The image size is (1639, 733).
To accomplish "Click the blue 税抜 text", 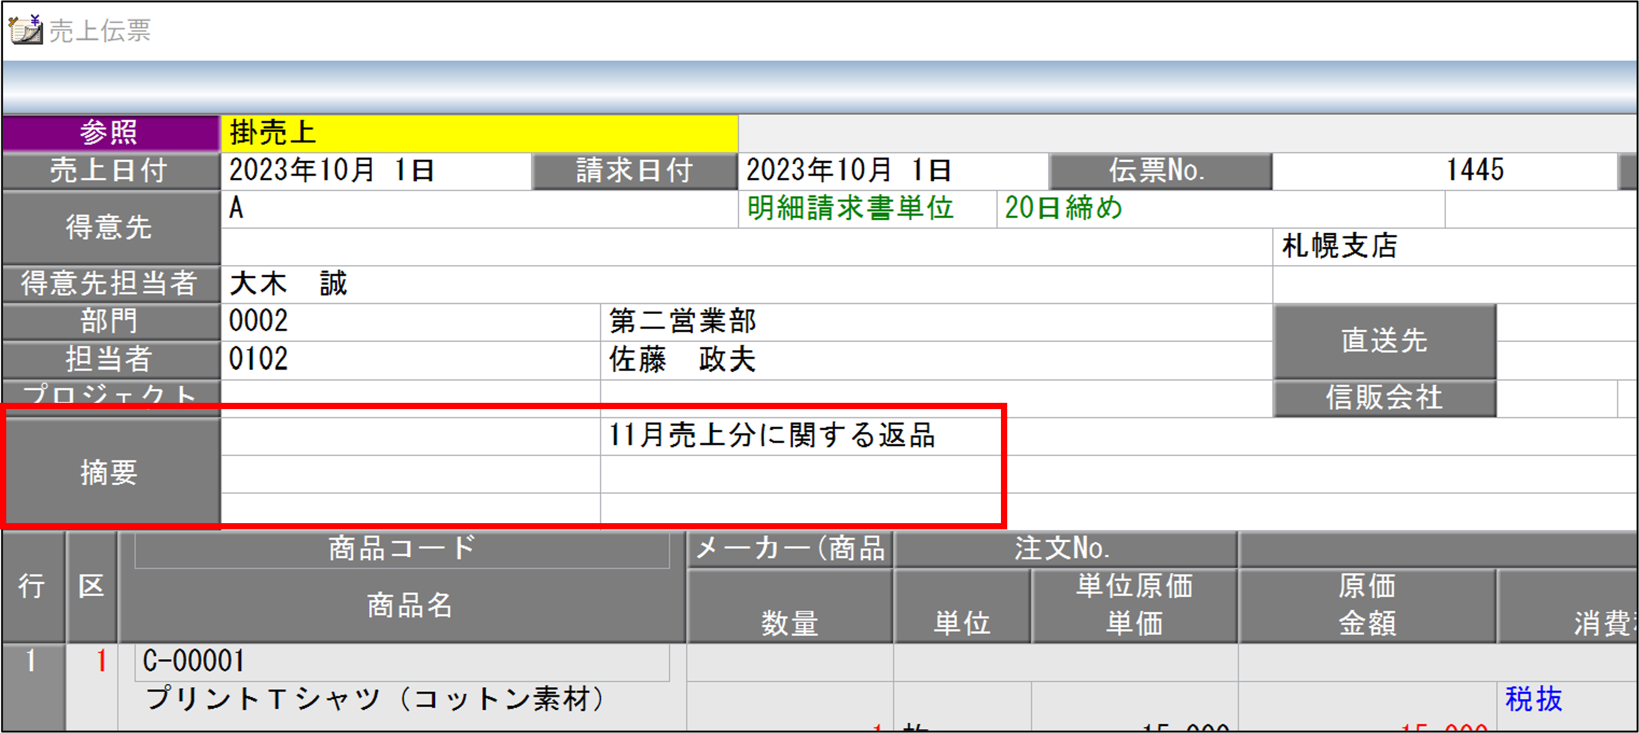I will click(x=1534, y=699).
